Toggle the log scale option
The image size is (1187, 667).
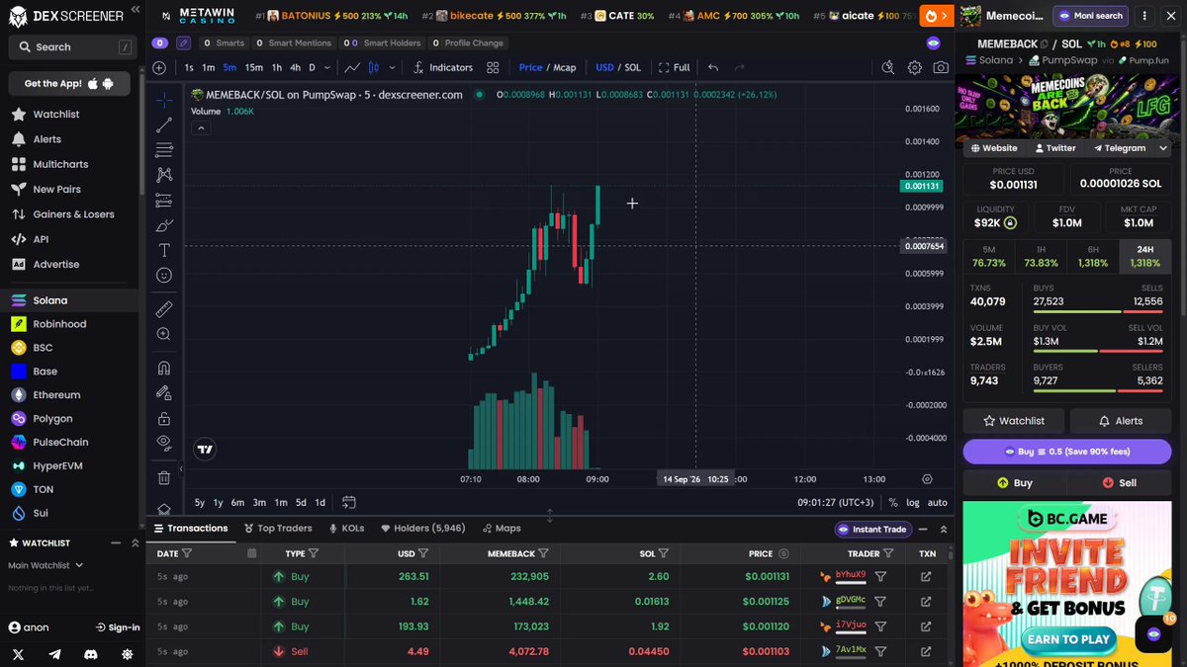tap(913, 502)
